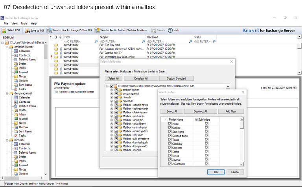The image size is (302, 187).
Task: Click EDB List vertical scrollbar thumb
Action: [46, 52]
